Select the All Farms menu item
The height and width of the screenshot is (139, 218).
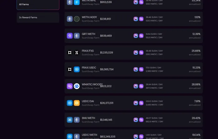pos(38,4)
